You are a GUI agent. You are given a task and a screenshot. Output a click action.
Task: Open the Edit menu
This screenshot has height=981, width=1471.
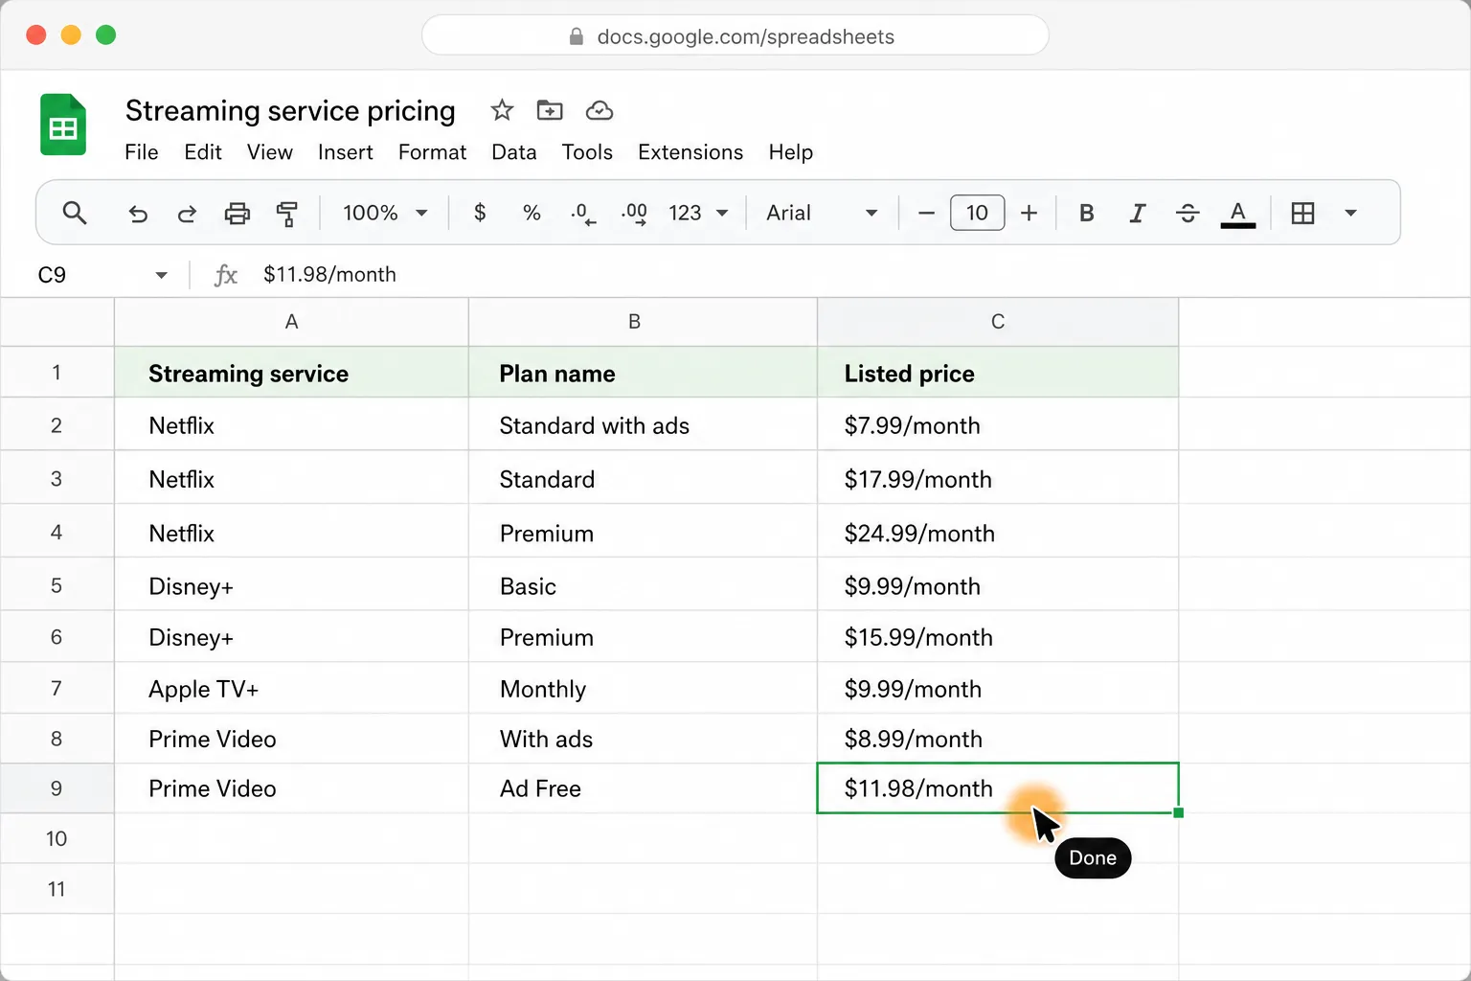[203, 152]
